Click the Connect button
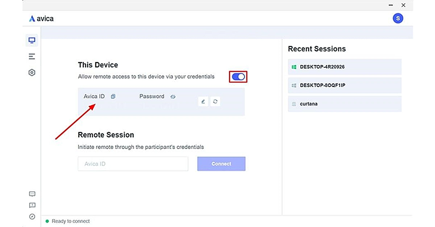The width and height of the screenshot is (435, 227). (221, 164)
